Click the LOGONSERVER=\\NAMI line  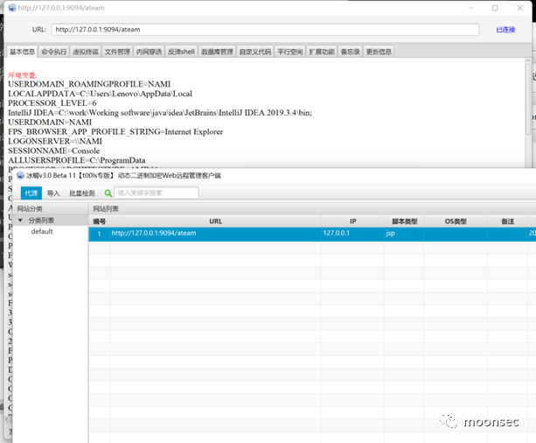[55, 141]
